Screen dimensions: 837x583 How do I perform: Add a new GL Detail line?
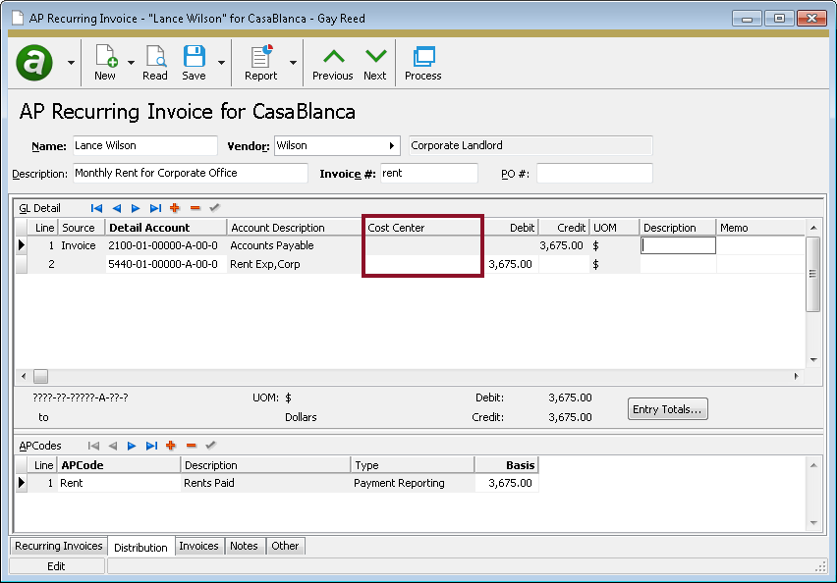175,208
